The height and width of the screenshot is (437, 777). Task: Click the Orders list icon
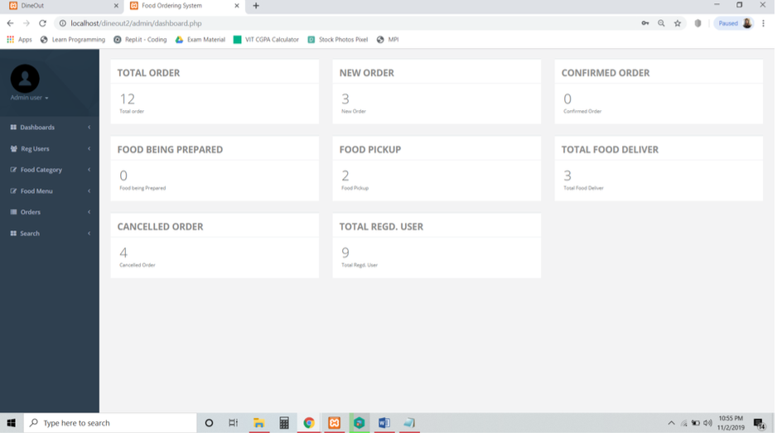tap(13, 213)
